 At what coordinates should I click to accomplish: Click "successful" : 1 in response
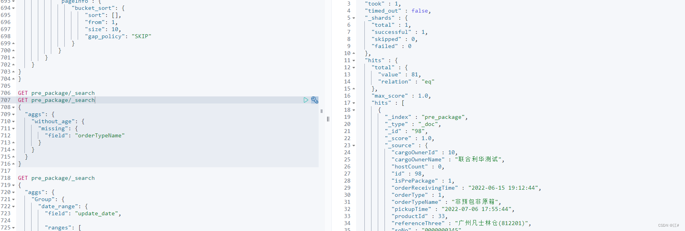click(399, 32)
